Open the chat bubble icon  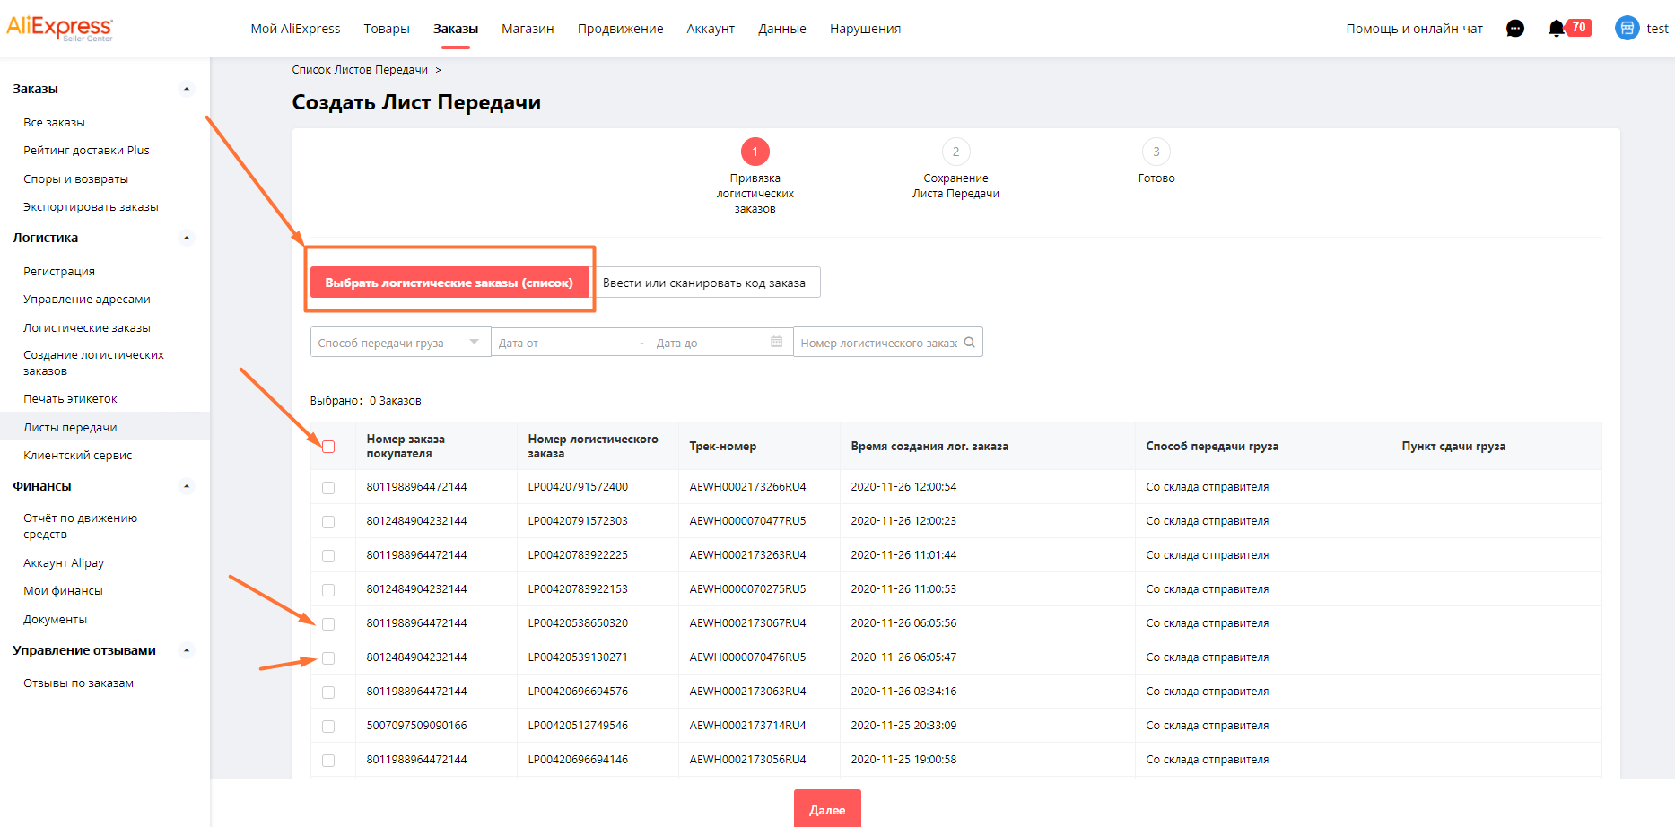1515,29
